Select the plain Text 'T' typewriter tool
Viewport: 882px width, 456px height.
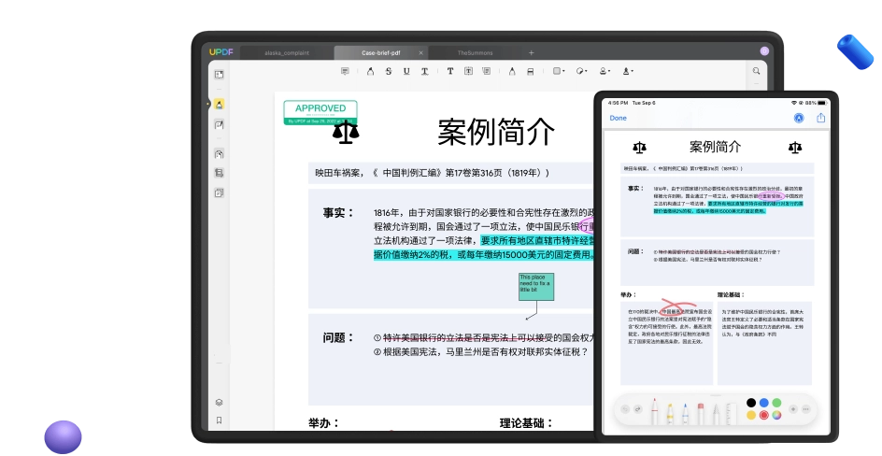pos(449,71)
